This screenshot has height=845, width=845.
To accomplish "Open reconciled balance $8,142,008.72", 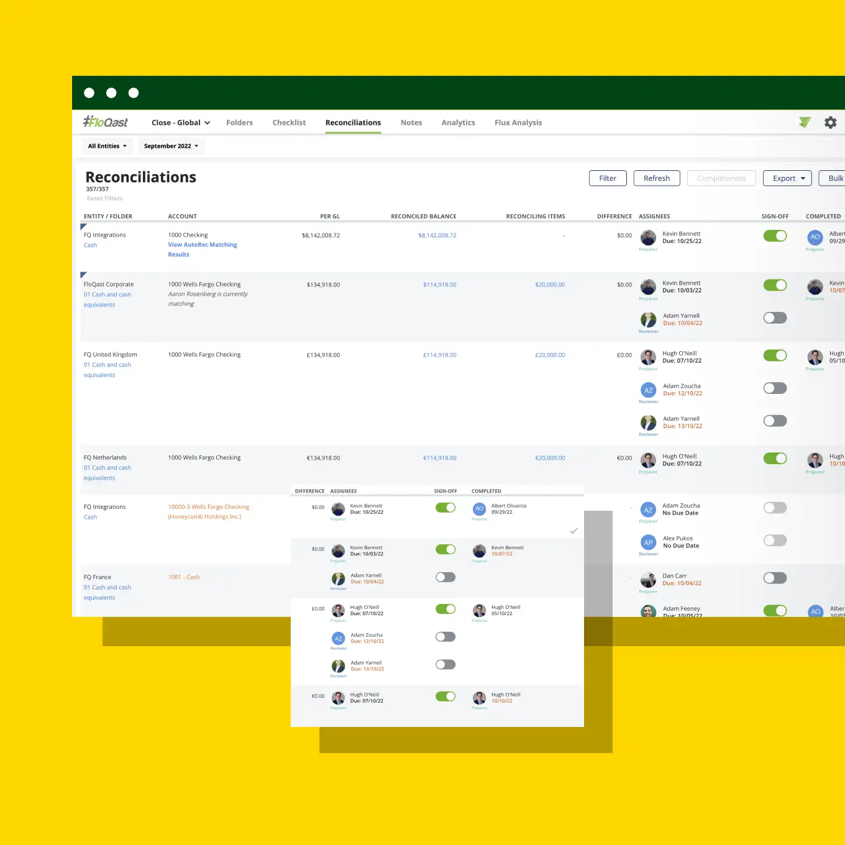I will pos(437,235).
